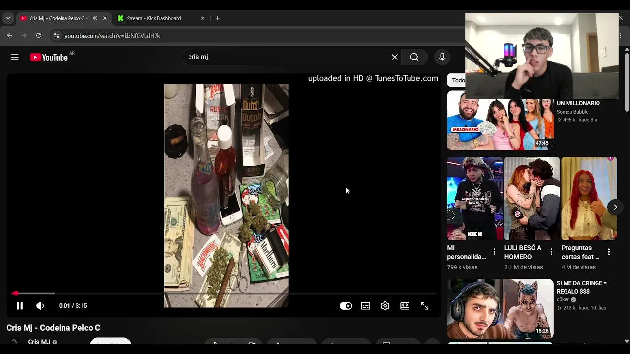Clear the 'cris mj' search text
The image size is (630, 354).
[x=395, y=57]
